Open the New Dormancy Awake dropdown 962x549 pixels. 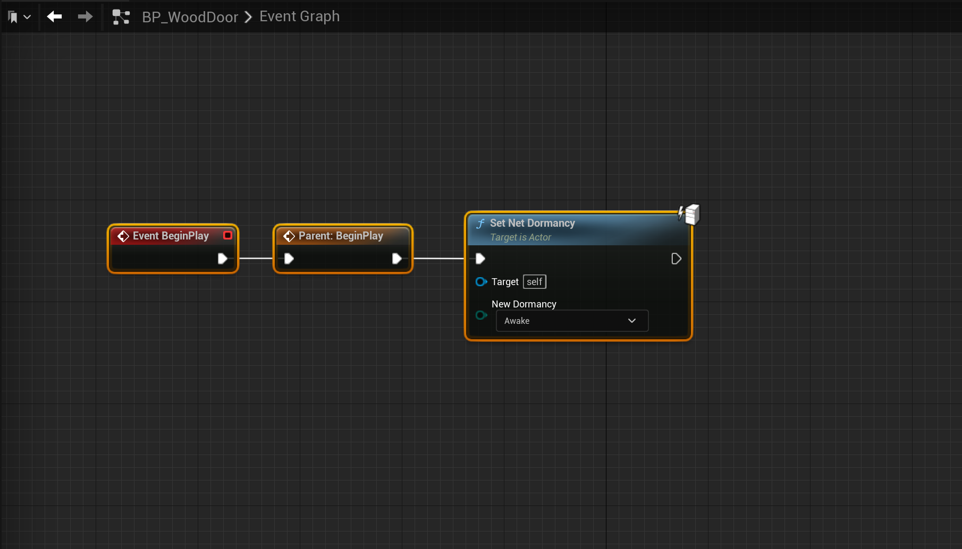tap(572, 321)
